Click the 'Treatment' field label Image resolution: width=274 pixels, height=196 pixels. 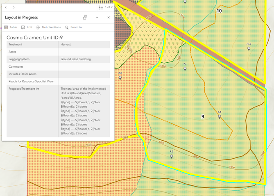pos(16,44)
